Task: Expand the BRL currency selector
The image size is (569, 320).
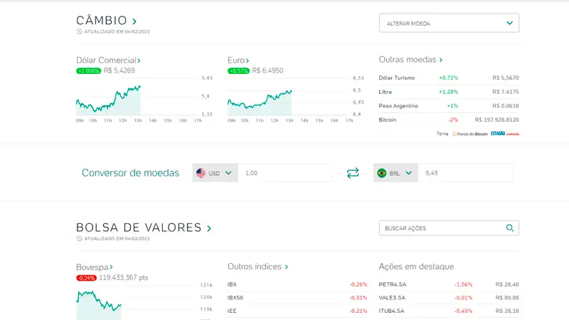Action: (x=408, y=173)
